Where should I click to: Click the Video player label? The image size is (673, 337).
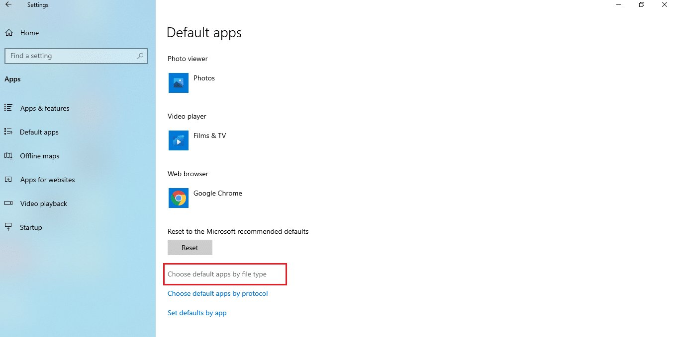pyautogui.click(x=187, y=116)
